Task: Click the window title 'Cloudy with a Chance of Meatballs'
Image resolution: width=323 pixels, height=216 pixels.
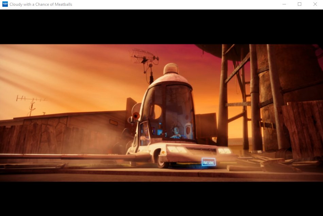Action: (x=41, y=4)
